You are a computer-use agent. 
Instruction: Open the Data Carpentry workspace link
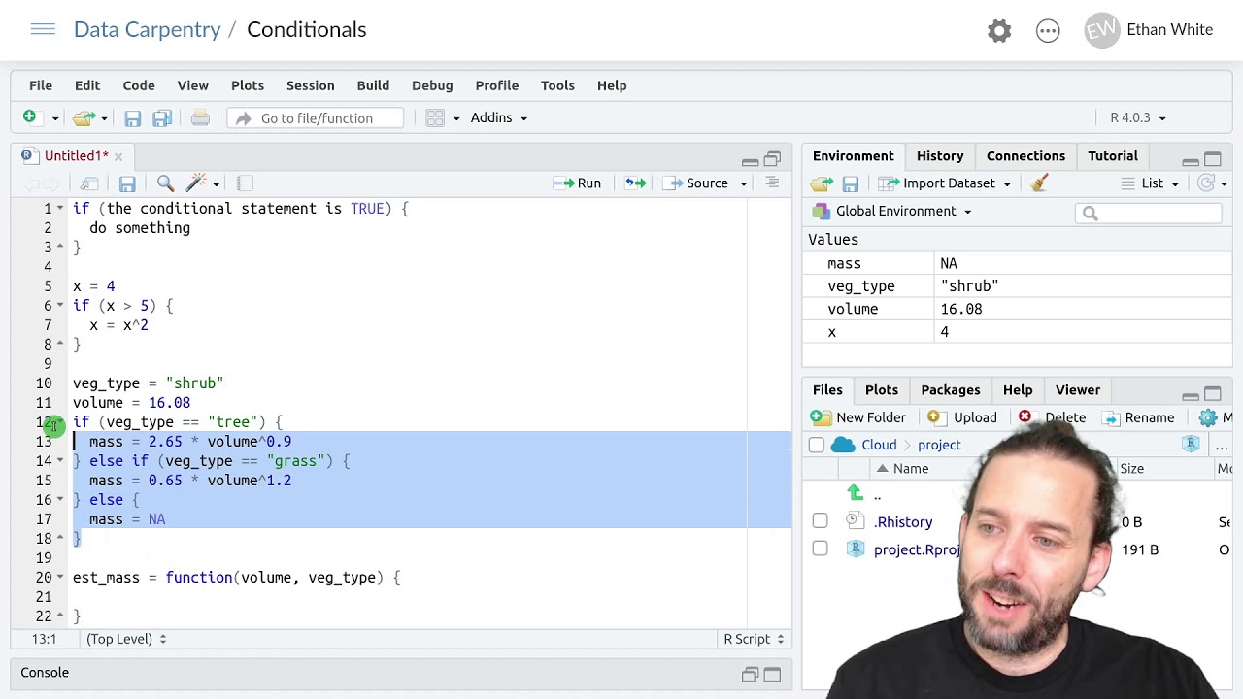[x=148, y=30]
